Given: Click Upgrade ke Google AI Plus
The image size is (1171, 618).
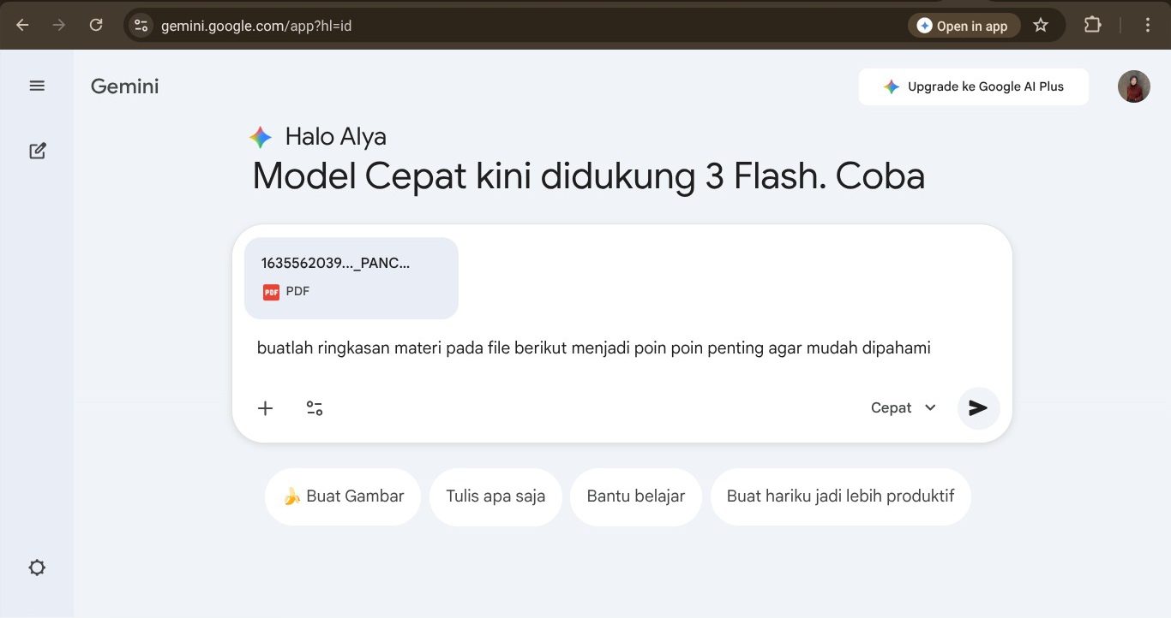Looking at the screenshot, I should (x=973, y=86).
